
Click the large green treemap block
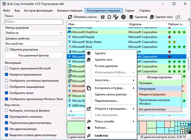click(x=76, y=127)
